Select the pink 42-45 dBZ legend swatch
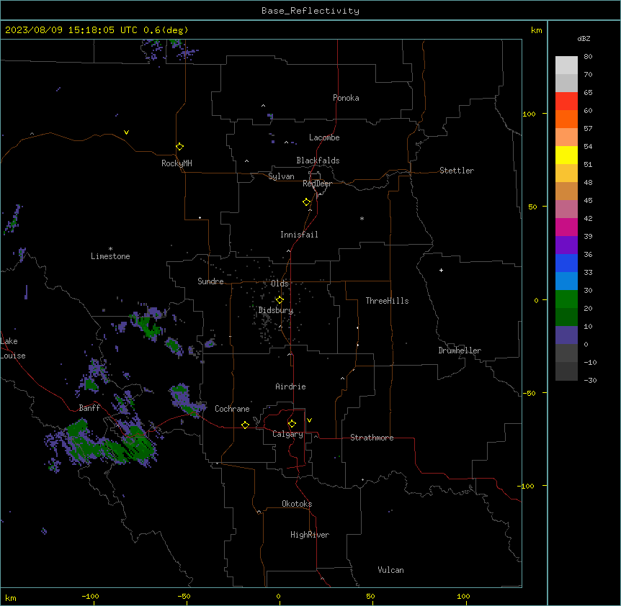 tap(566, 209)
